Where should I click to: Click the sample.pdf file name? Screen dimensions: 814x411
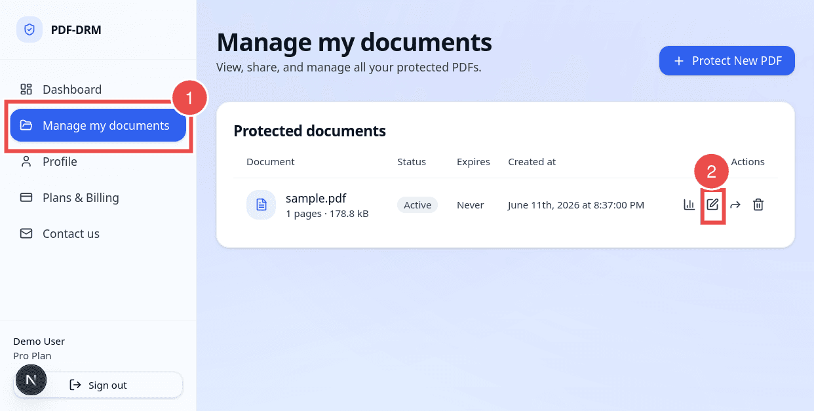pyautogui.click(x=316, y=198)
